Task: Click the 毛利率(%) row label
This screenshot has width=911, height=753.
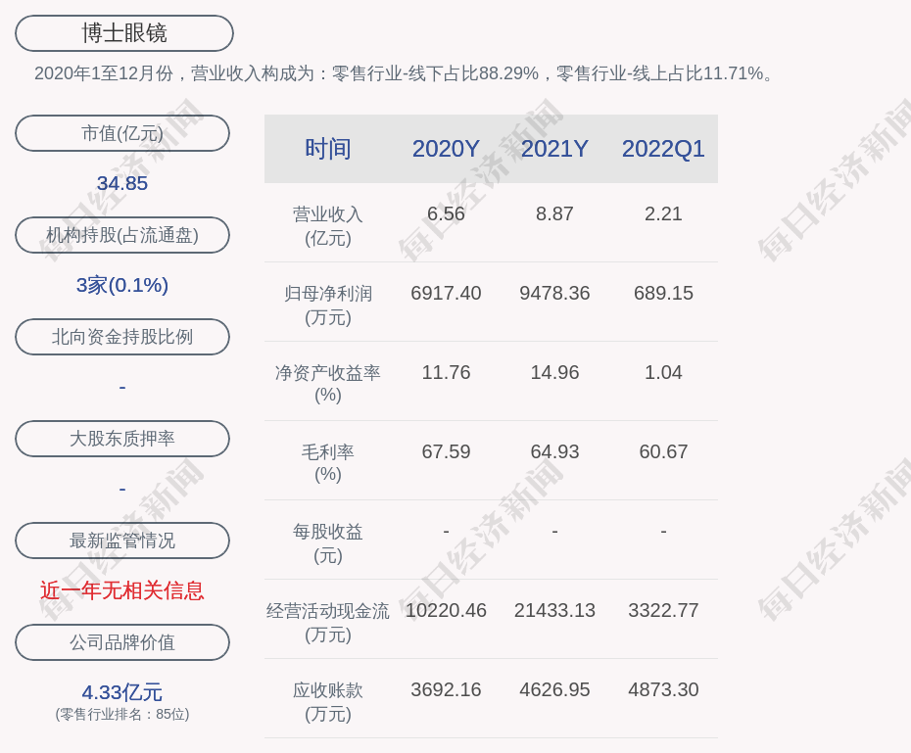Action: pos(328,463)
